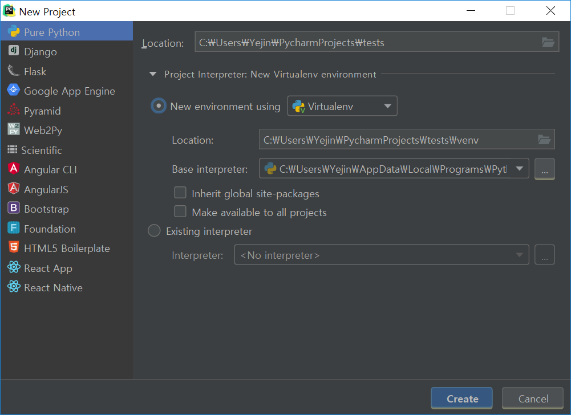Click the Pure Python snake icon
The image size is (571, 415).
(14, 32)
